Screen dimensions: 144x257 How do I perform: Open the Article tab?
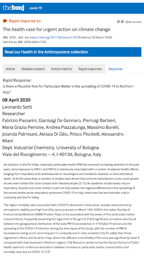pyautogui.click(x=11, y=69)
